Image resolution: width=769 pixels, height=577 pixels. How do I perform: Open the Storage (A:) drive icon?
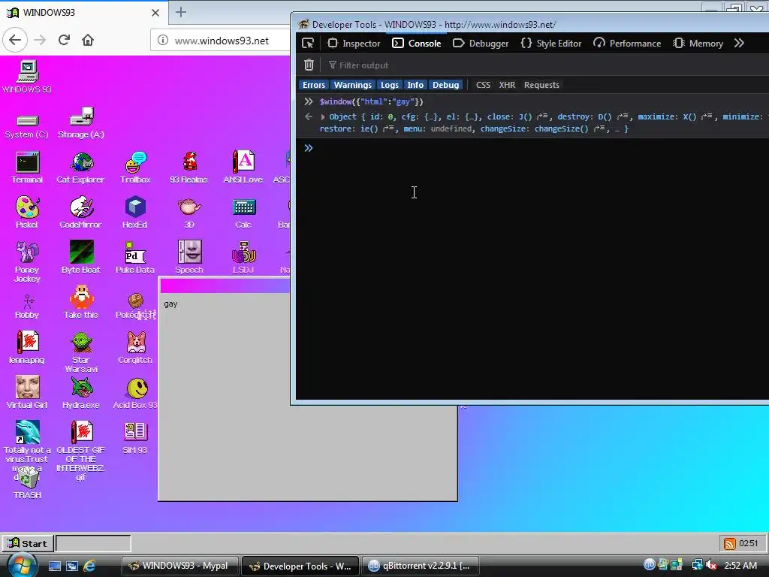click(x=81, y=122)
